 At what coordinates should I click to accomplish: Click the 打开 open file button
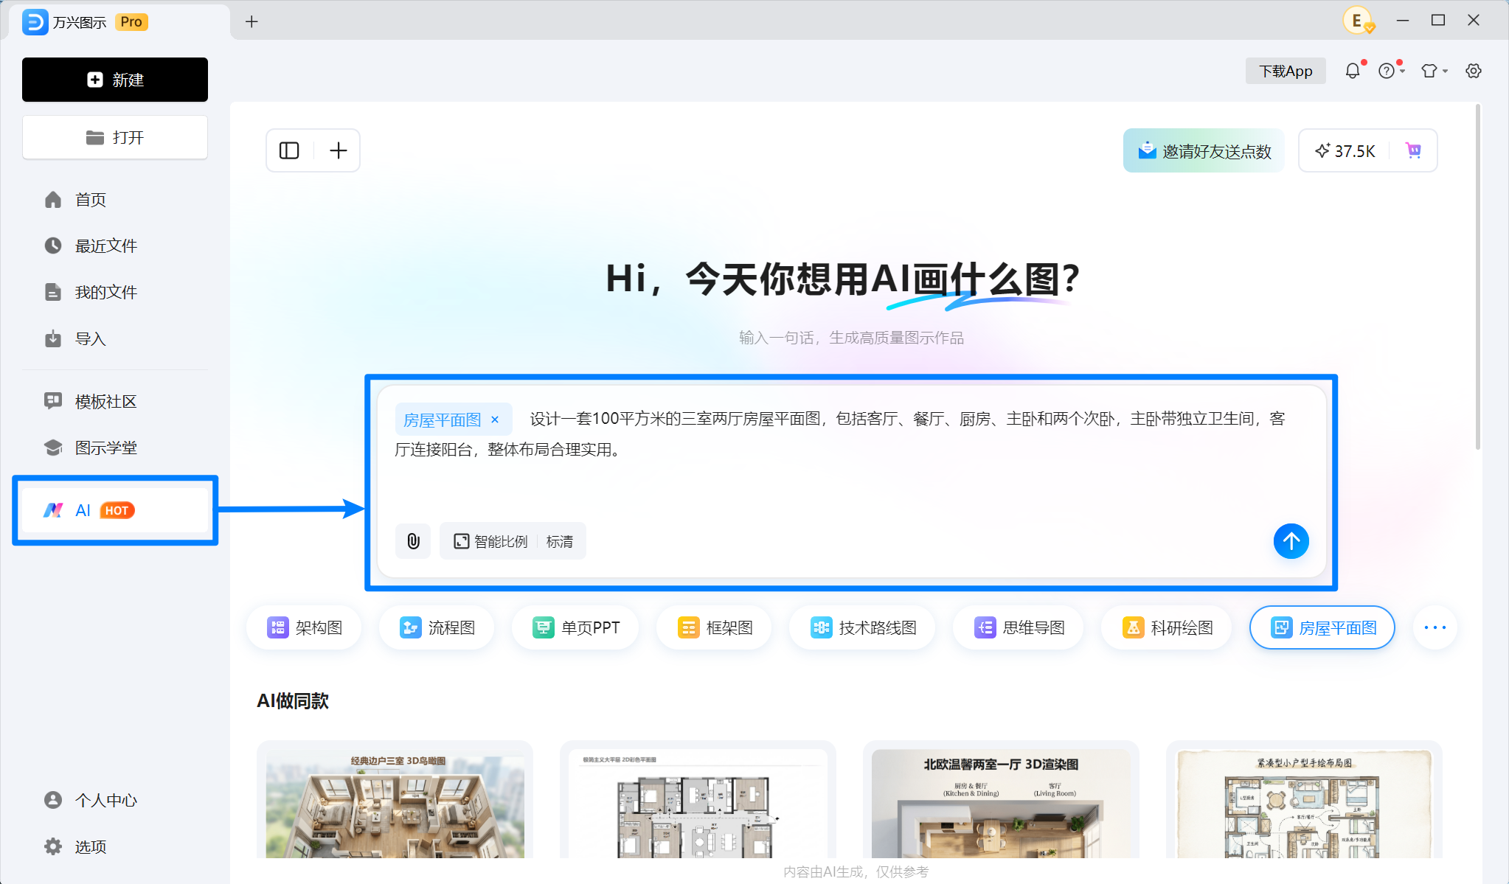point(115,137)
